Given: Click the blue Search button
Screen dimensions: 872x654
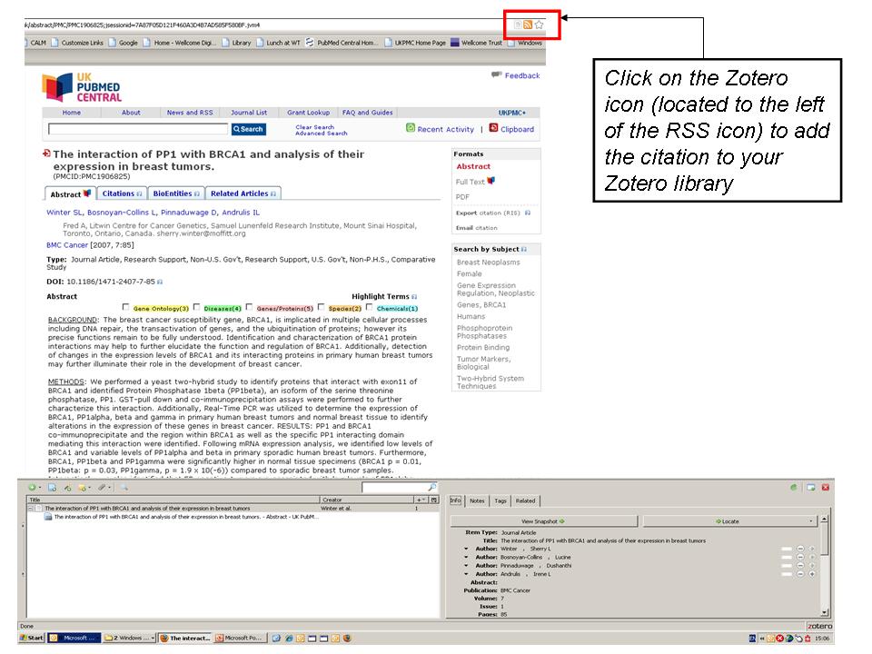Looking at the screenshot, I should click(249, 129).
